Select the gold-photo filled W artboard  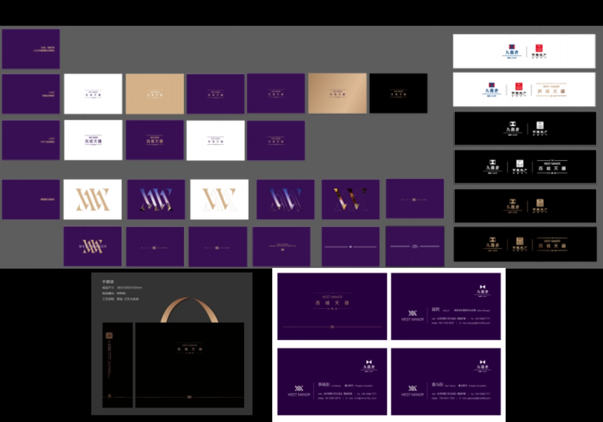[x=350, y=199]
